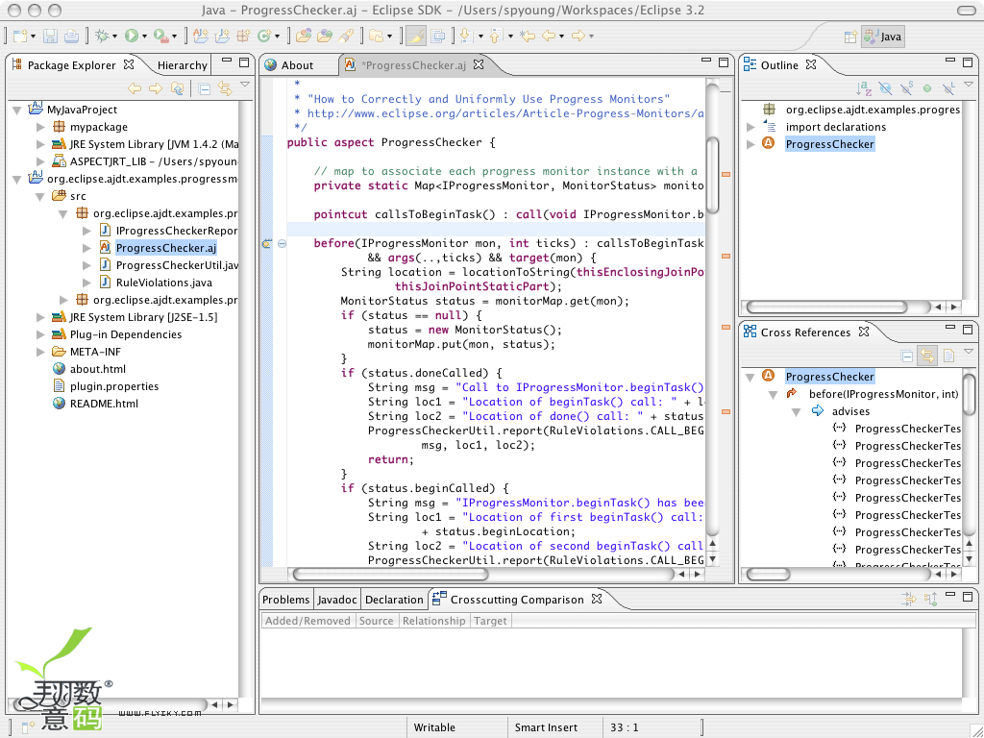Image resolution: width=984 pixels, height=738 pixels.
Task: Click the Print toolbar icon
Action: tap(71, 37)
